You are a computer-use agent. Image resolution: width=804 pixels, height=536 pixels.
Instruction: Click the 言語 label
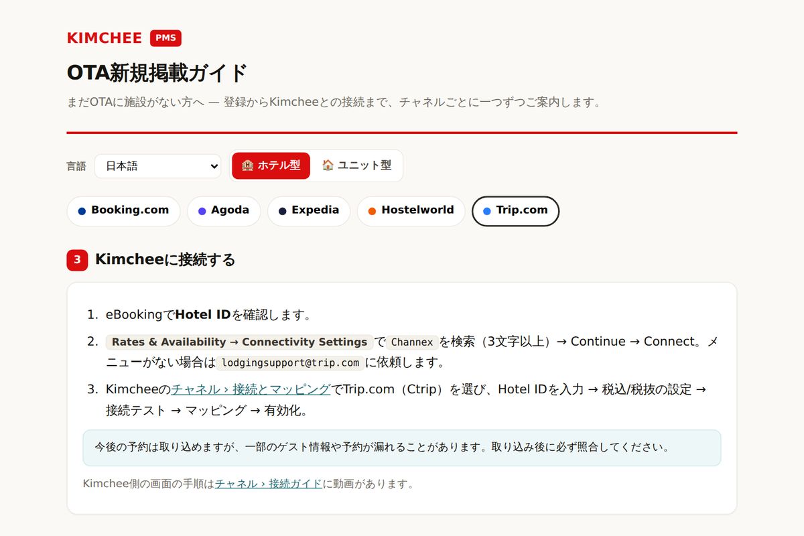76,166
